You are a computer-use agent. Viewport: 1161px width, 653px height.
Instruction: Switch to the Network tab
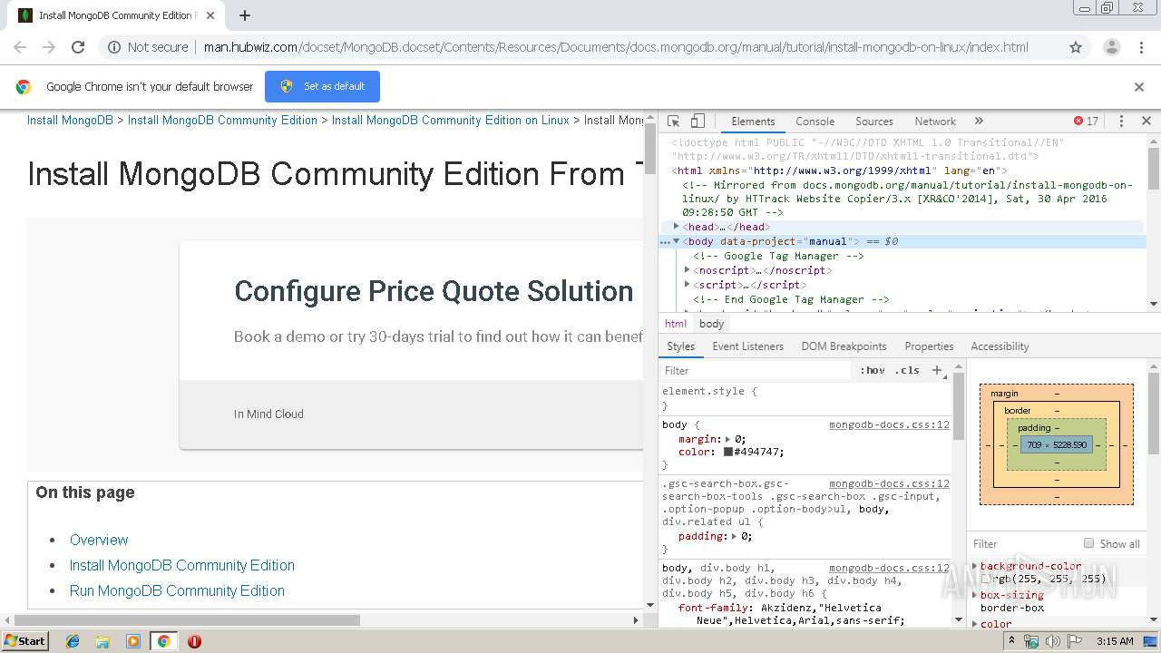pos(935,121)
